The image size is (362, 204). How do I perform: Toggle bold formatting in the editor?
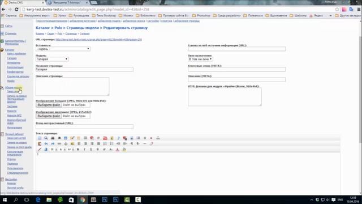pos(78,150)
